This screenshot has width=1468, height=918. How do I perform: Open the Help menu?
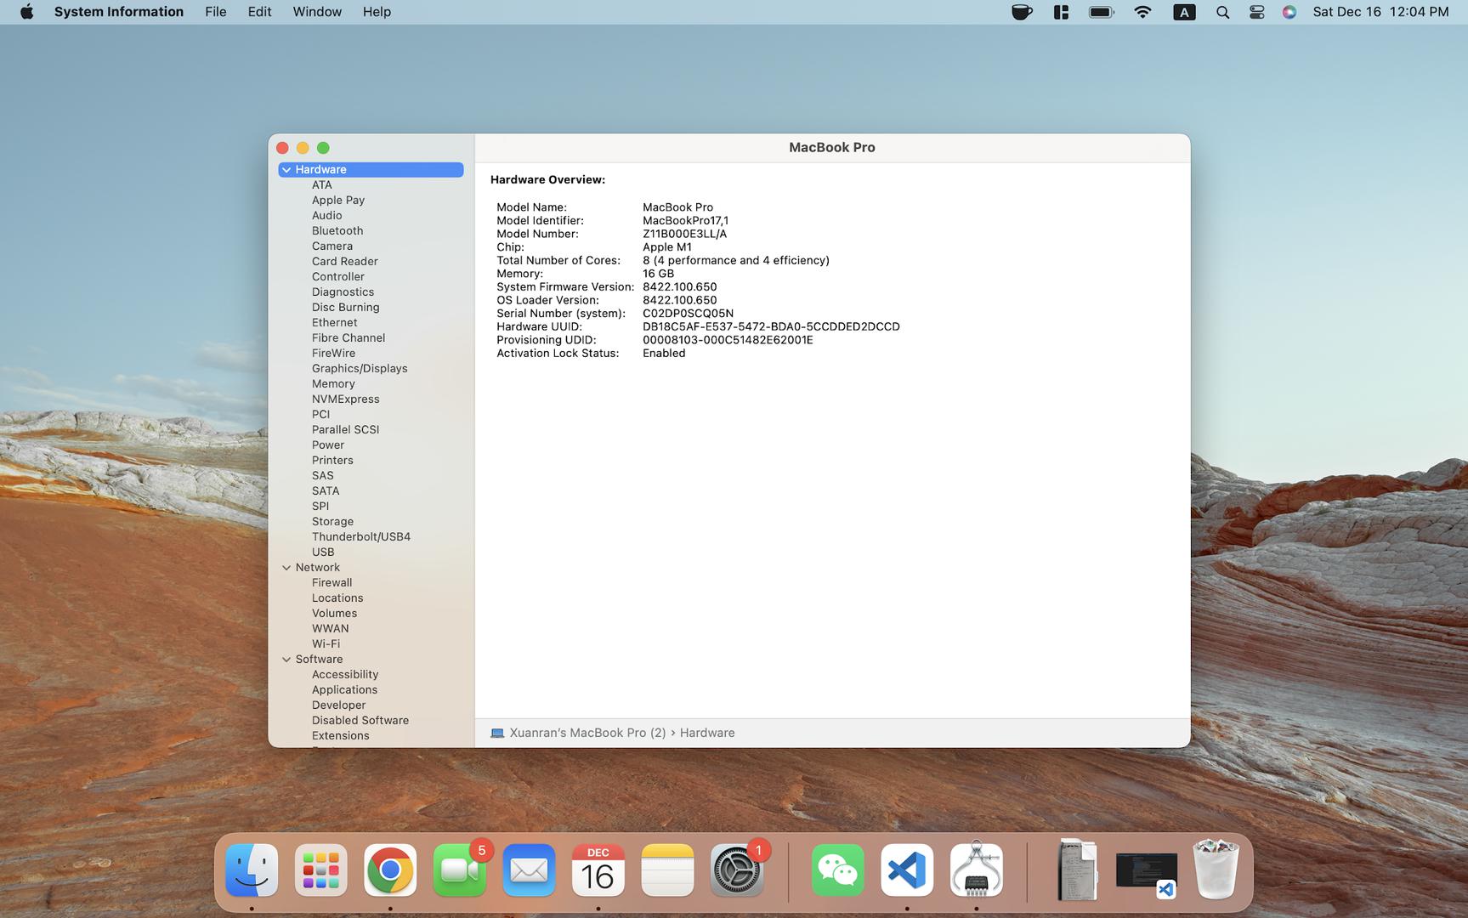point(377,12)
